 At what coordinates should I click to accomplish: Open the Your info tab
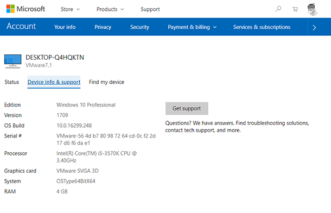click(x=65, y=27)
